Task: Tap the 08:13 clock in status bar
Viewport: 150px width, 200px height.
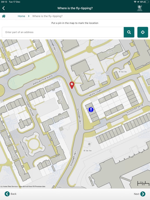Action: [x=4, y=2]
